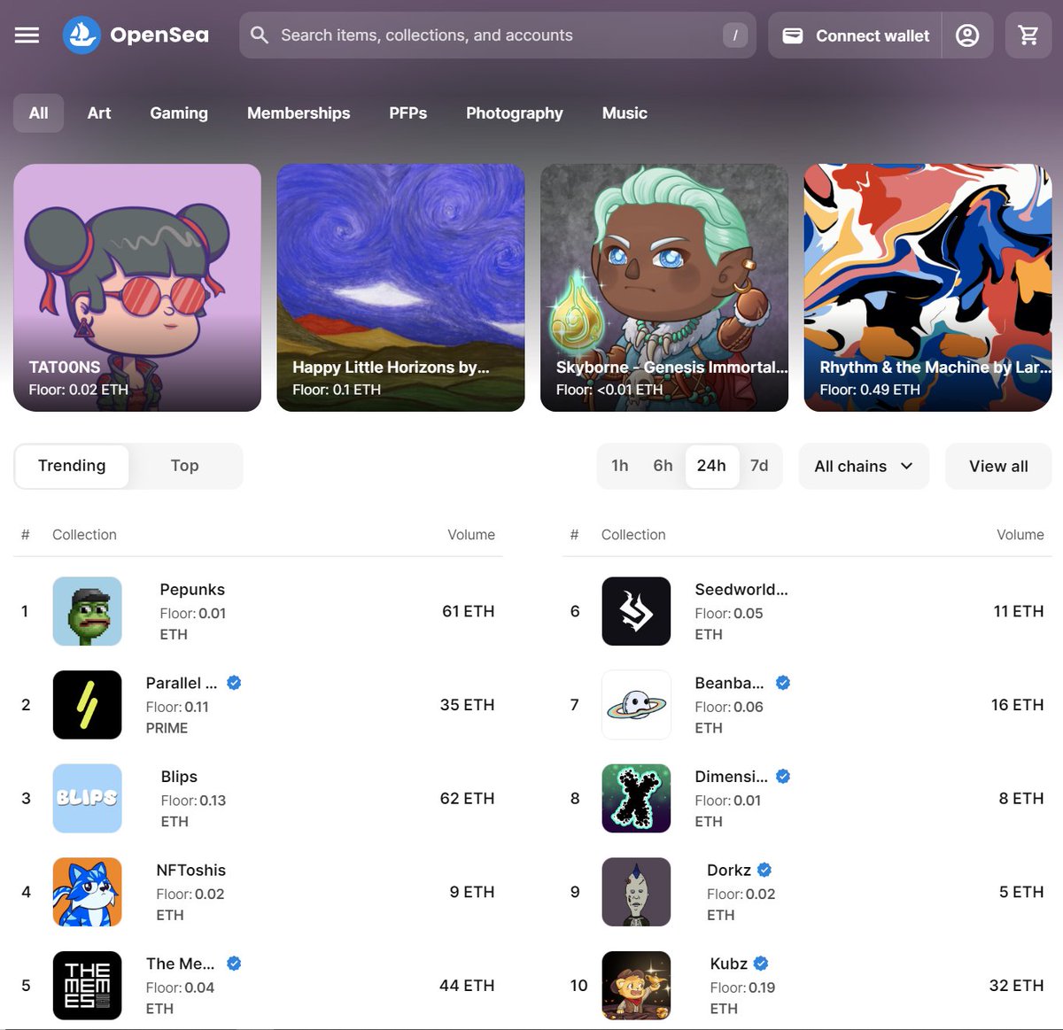Click The Memes collection logo

(87, 986)
